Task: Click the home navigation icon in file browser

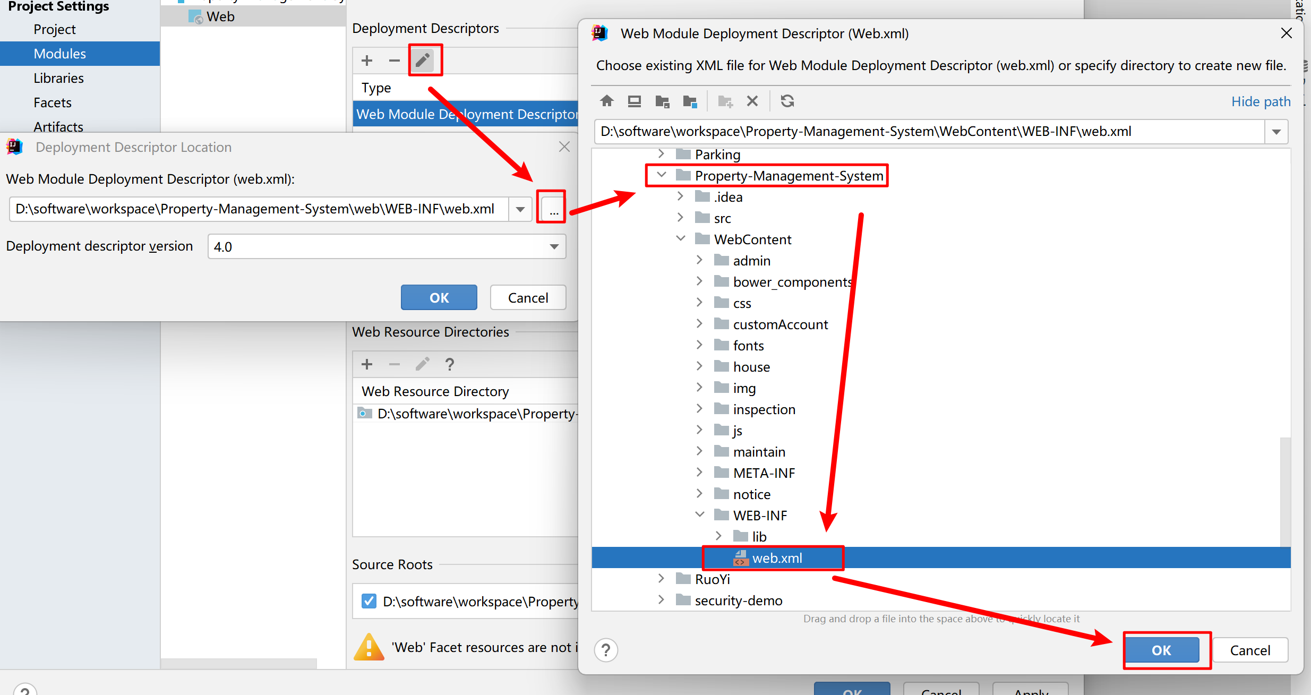Action: (606, 101)
